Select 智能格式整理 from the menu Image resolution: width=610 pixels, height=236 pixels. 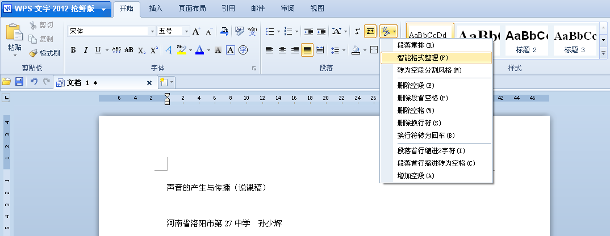tap(423, 58)
